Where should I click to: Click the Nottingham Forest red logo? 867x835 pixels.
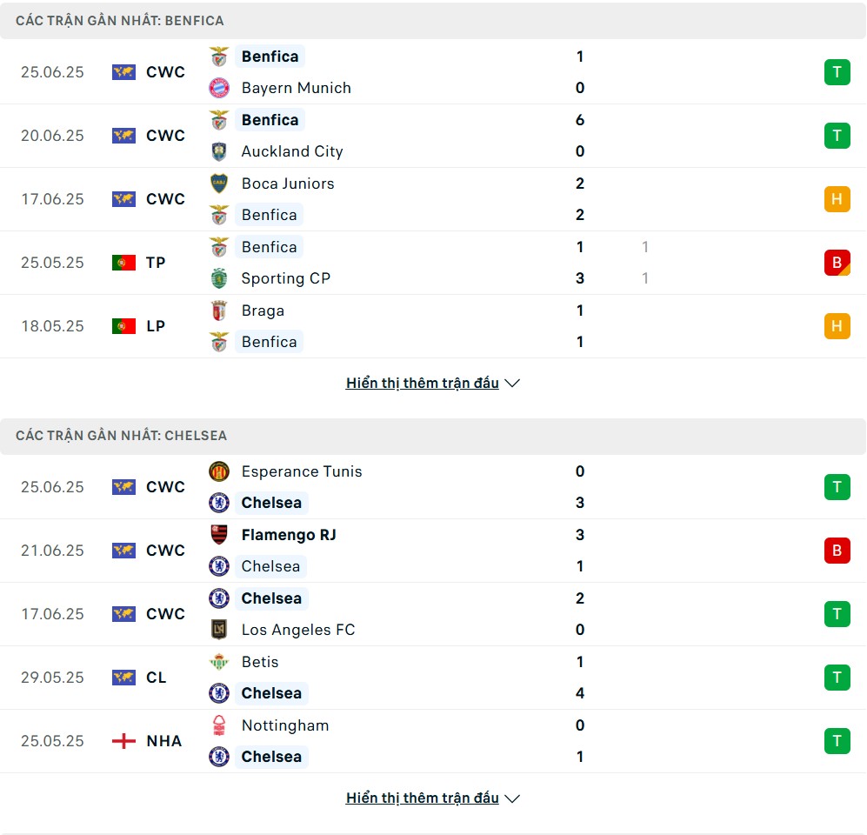tap(219, 725)
